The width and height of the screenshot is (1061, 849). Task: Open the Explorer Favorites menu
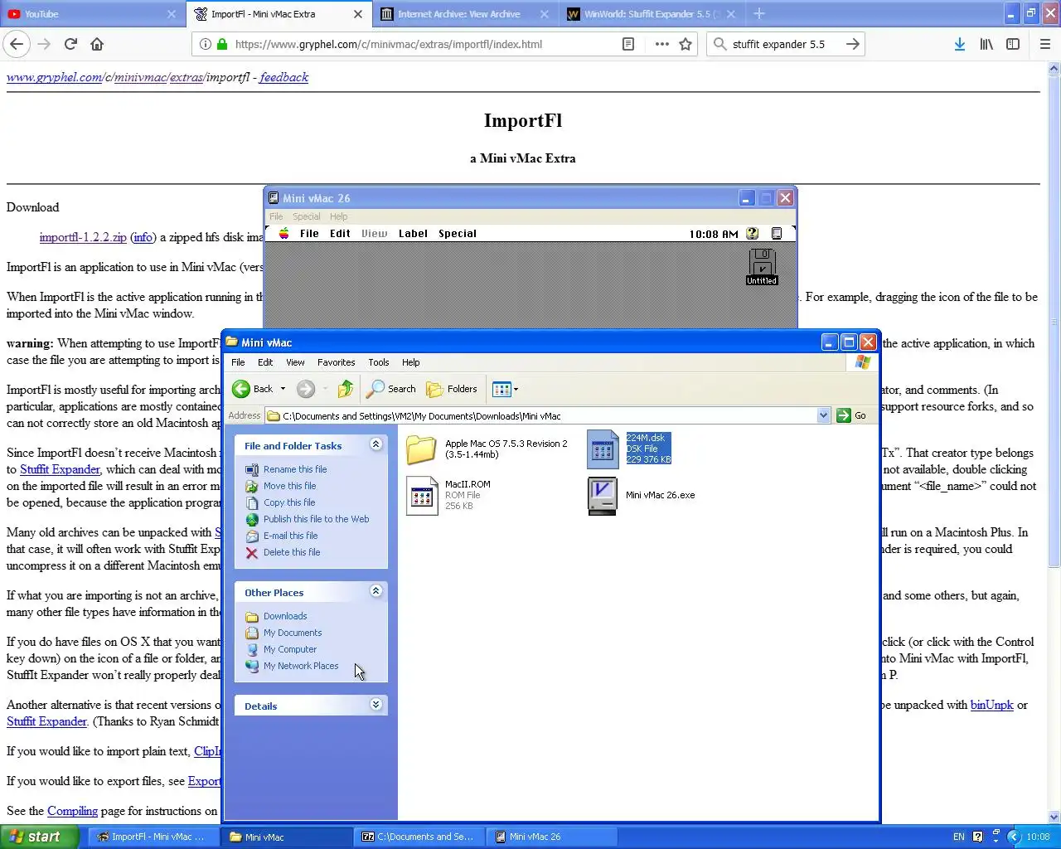(x=336, y=362)
